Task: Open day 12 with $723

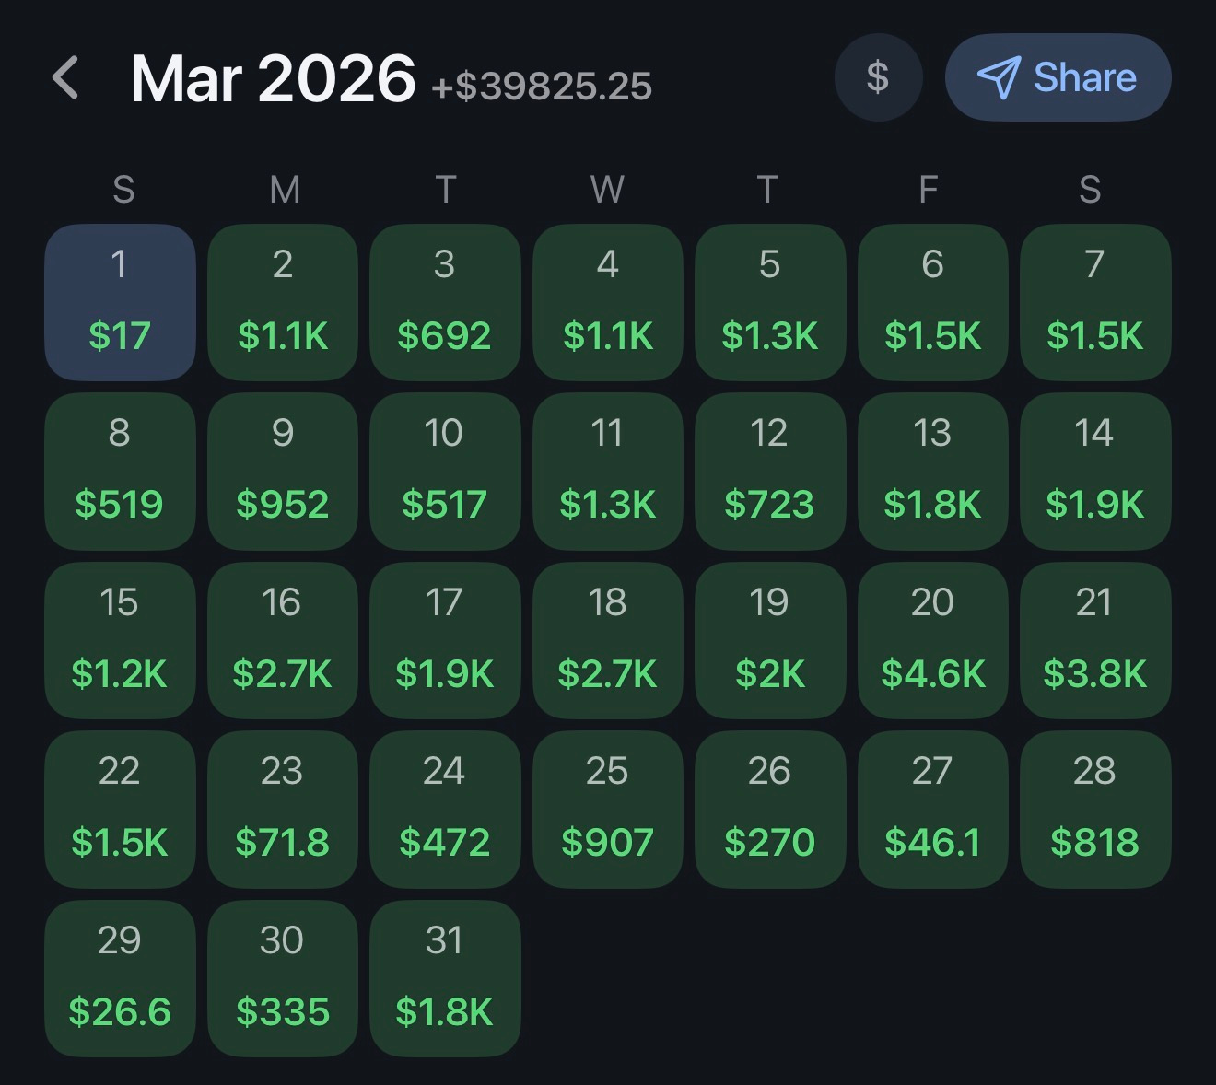Action: click(770, 472)
